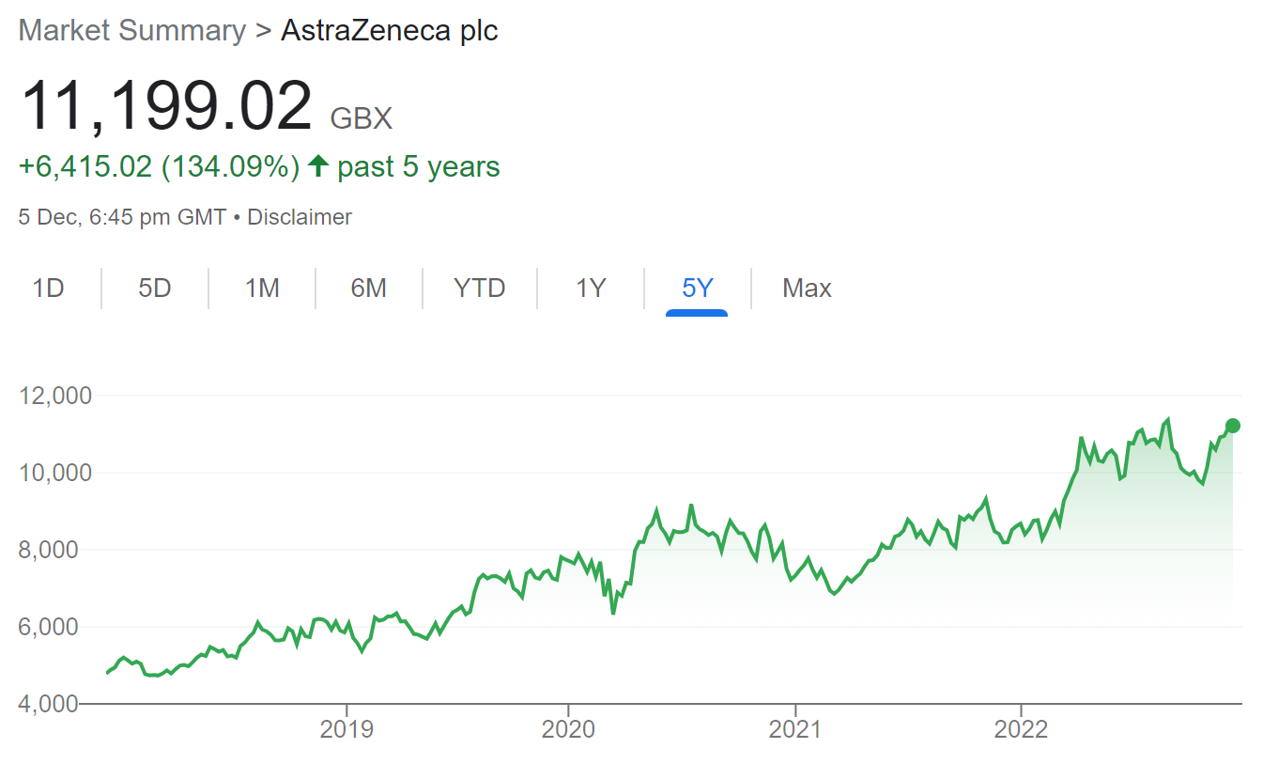1263x764 pixels.
Task: Open the 6M time range tab
Action: pyautogui.click(x=369, y=288)
